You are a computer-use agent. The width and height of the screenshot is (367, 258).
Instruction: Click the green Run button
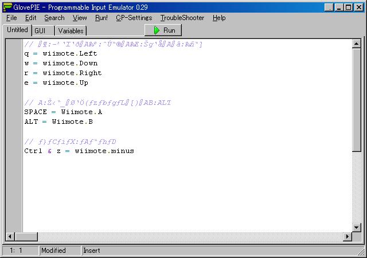(163, 30)
